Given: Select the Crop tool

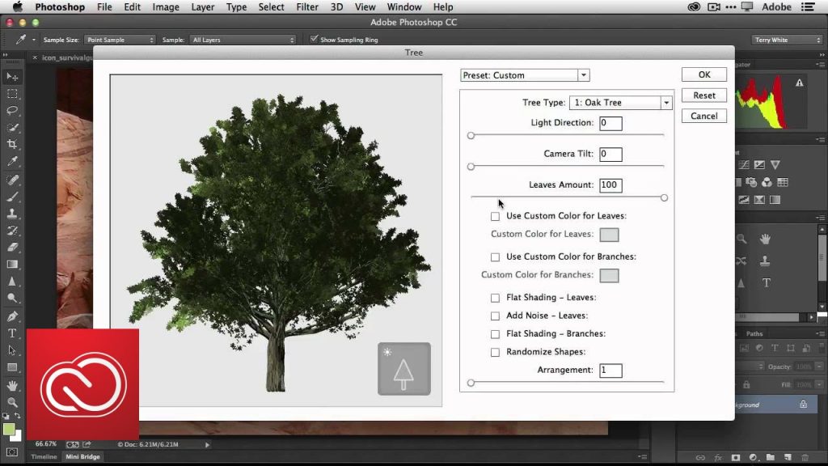Looking at the screenshot, I should pyautogui.click(x=12, y=145).
